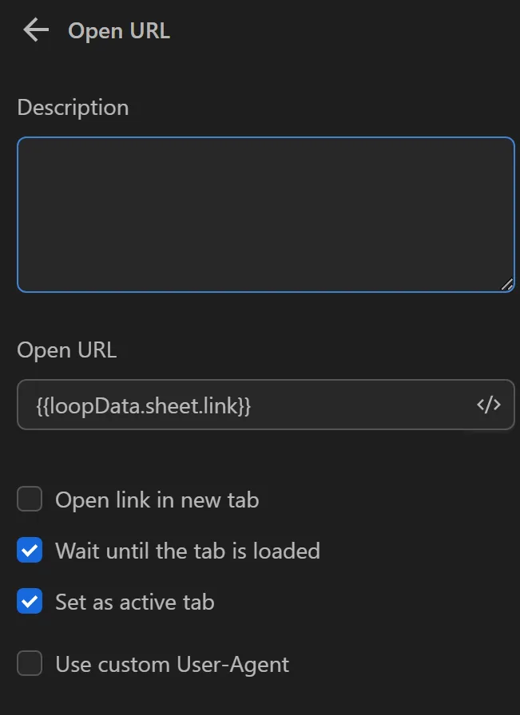This screenshot has width=520, height=715.
Task: Open the variable insertion icon next to loopData link
Action: click(489, 405)
